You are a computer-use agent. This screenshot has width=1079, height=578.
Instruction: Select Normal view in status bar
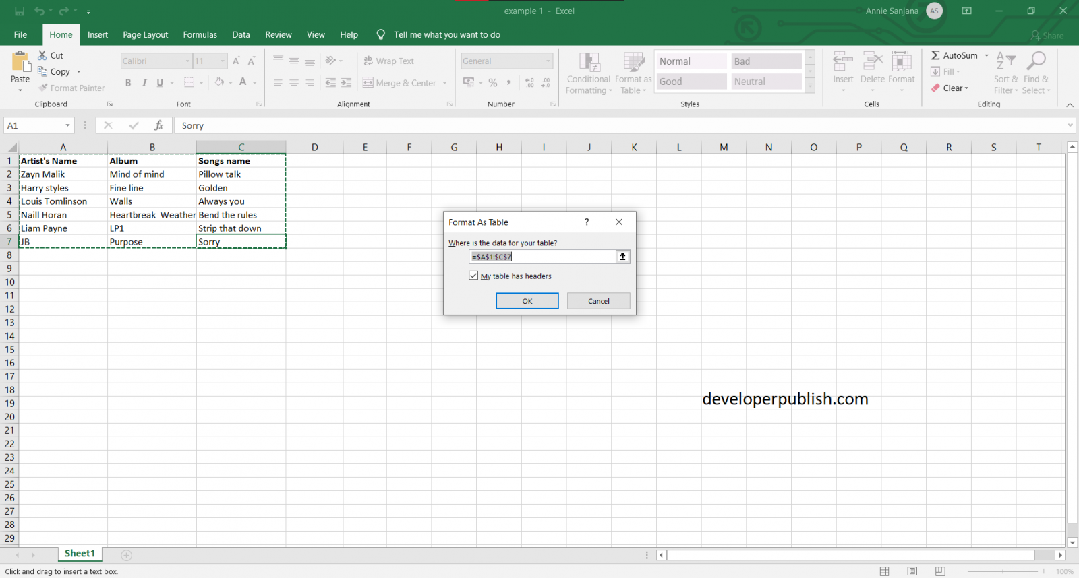884,571
